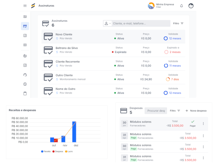
Task: Click the Beltrano da Silva subscription card icon
Action: 48,50
